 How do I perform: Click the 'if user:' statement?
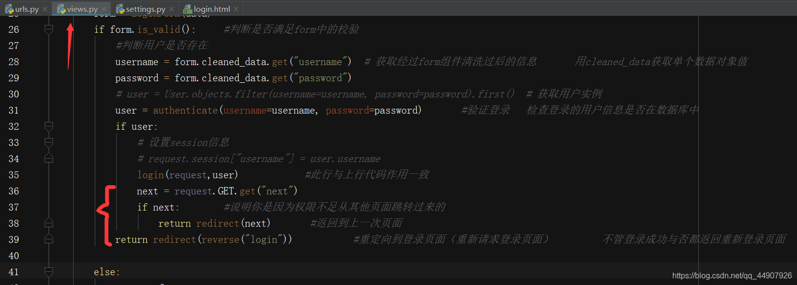point(136,126)
